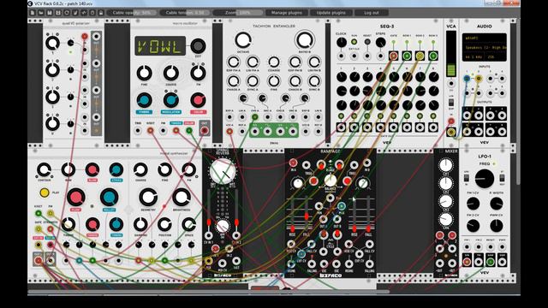Click the Tachyon Entangler OCTAVE knob
This screenshot has width=548, height=308.
[x=243, y=40]
